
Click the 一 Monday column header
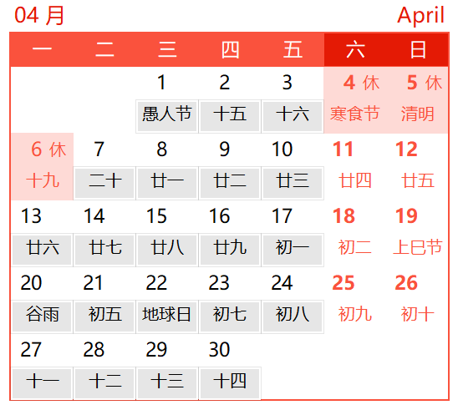pyautogui.click(x=42, y=49)
